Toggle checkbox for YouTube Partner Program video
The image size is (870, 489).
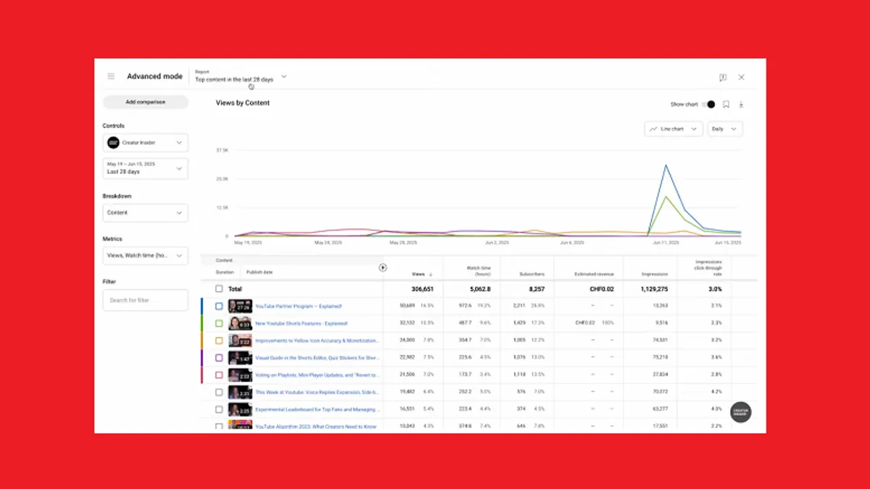(219, 306)
